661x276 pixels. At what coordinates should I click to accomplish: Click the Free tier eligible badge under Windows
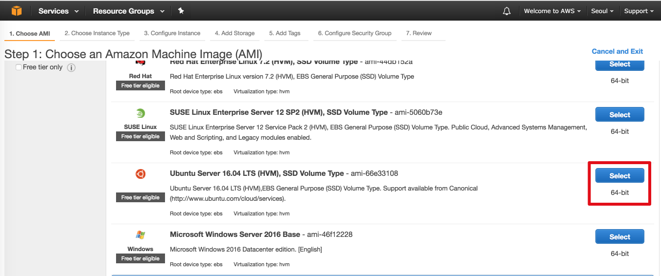pyautogui.click(x=141, y=258)
